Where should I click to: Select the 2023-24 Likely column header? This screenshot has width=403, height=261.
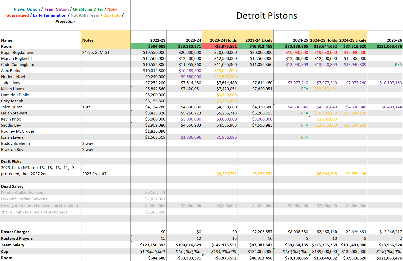click(259, 40)
